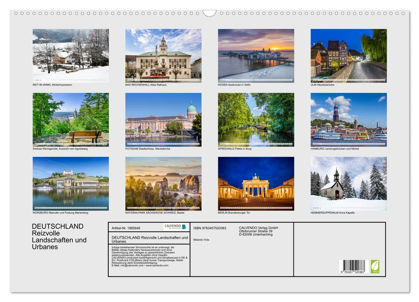
Task: Select the RÜGEN Seebrücke sunset image
Action: [256, 54]
